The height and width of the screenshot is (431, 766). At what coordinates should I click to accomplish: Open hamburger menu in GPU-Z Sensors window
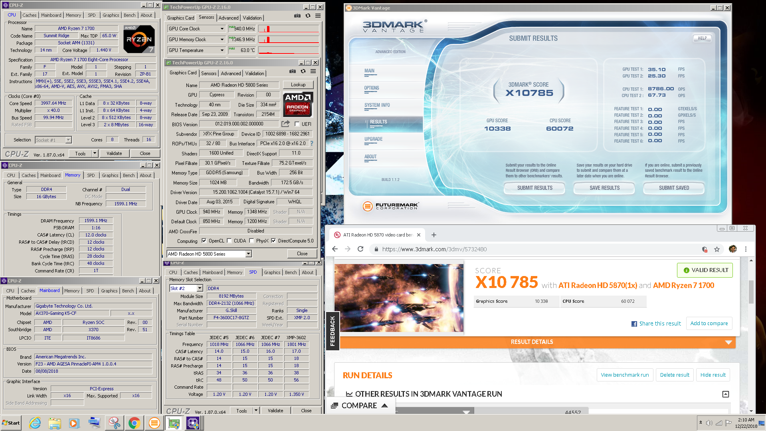point(318,16)
